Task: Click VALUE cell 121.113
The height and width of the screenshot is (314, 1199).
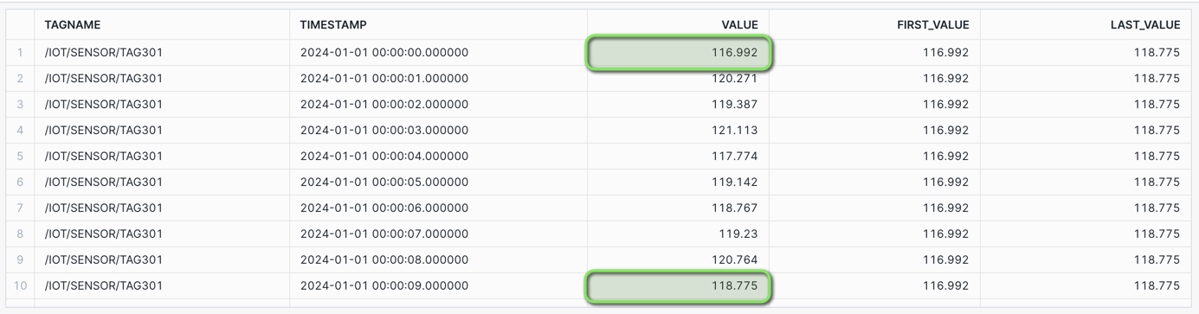Action: [679, 131]
